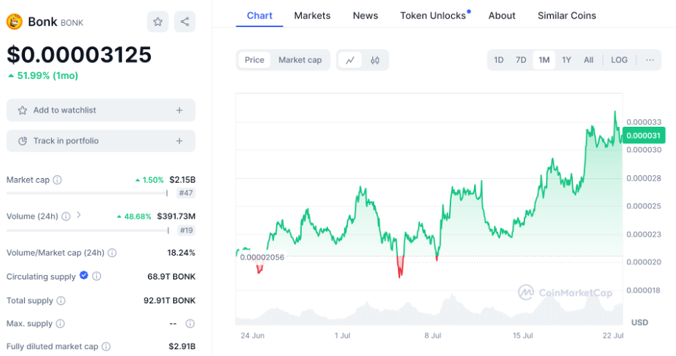The image size is (676, 356).
Task: Click the info icon next to Market cap
Action: (x=57, y=180)
